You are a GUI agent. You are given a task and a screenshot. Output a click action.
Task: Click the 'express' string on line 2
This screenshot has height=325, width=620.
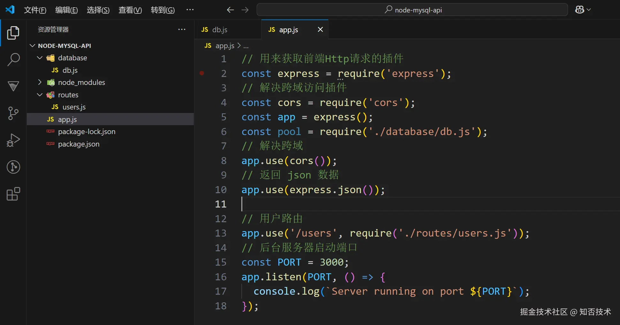click(413, 74)
